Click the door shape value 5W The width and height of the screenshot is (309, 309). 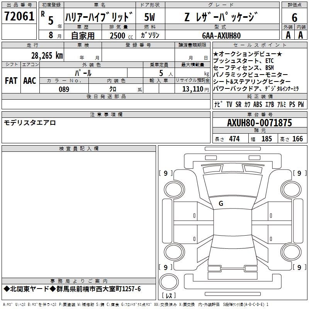(149, 17)
